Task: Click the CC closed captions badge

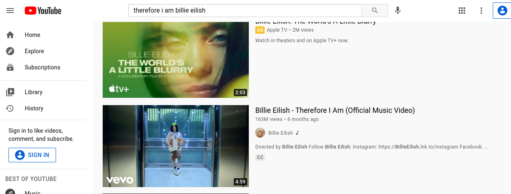Action: coord(260,157)
